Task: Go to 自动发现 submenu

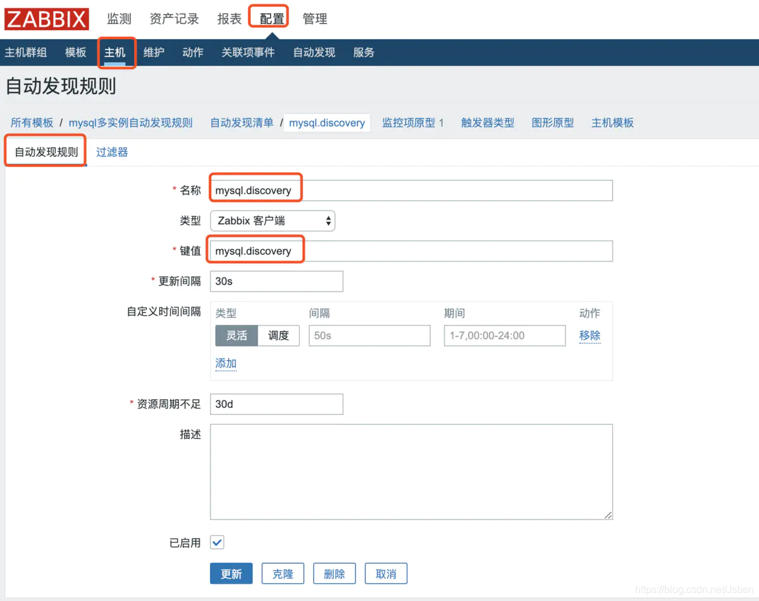Action: click(314, 53)
